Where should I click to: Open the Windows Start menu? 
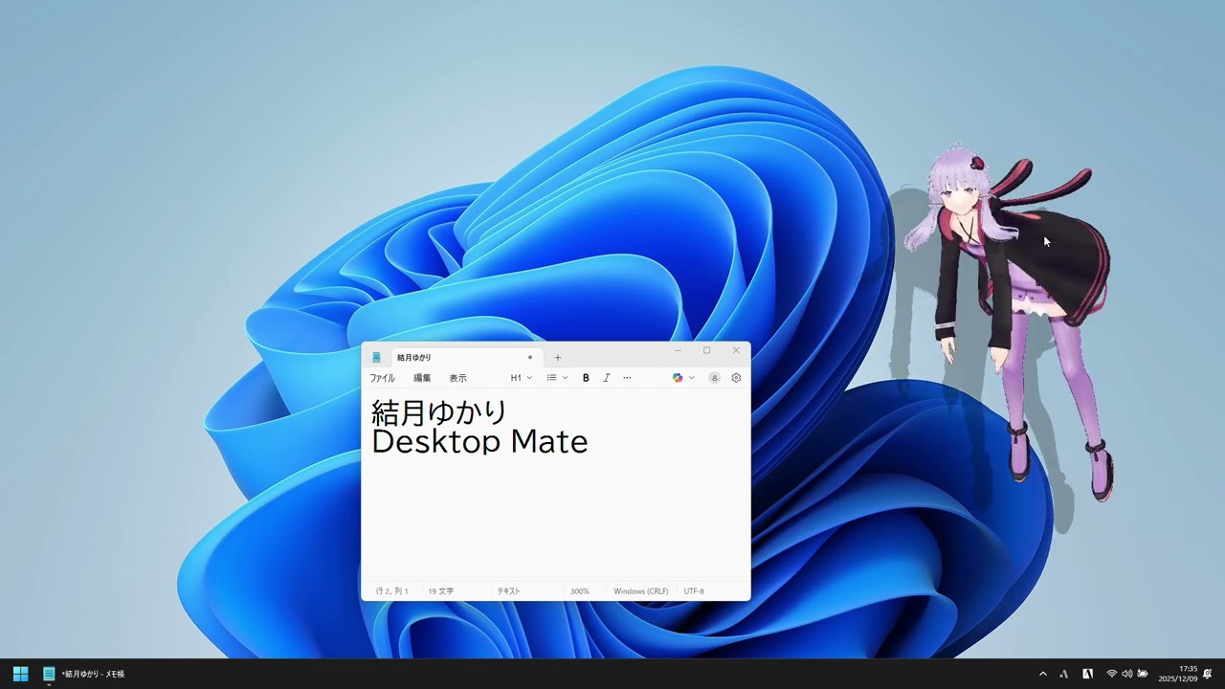[20, 674]
